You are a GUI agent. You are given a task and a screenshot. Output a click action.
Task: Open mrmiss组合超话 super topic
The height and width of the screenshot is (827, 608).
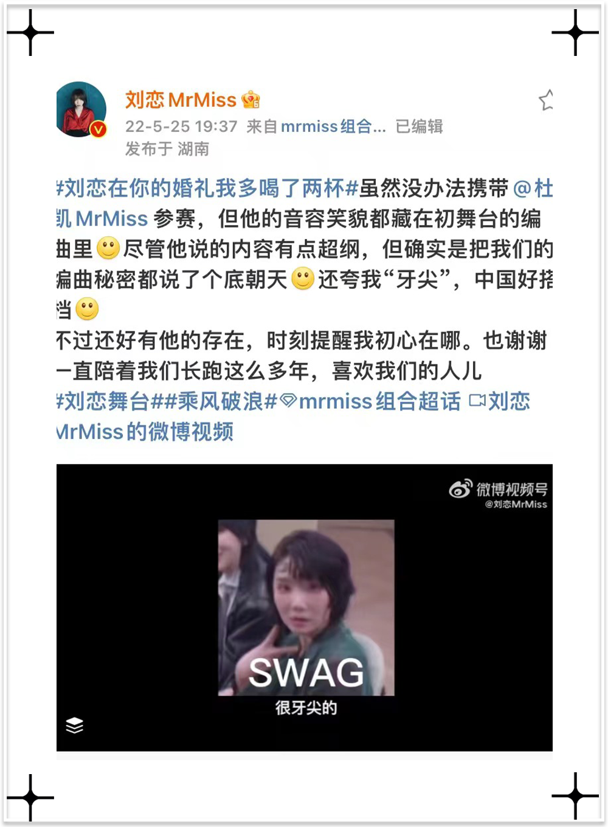(x=380, y=401)
